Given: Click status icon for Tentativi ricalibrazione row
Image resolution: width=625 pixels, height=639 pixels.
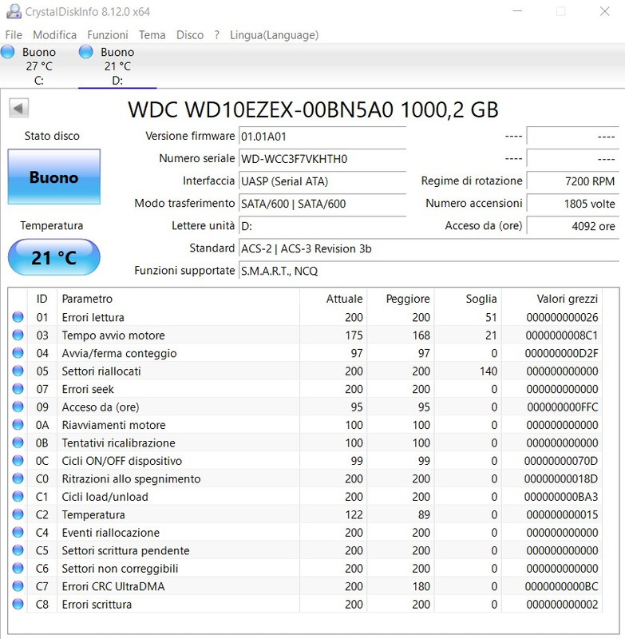Looking at the screenshot, I should 18,443.
